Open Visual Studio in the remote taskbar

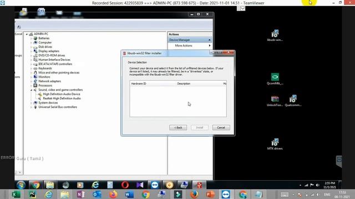click(140, 185)
